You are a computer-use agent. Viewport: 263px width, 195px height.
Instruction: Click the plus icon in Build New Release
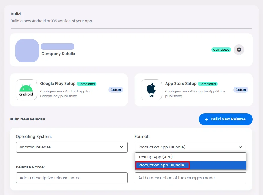point(206,119)
